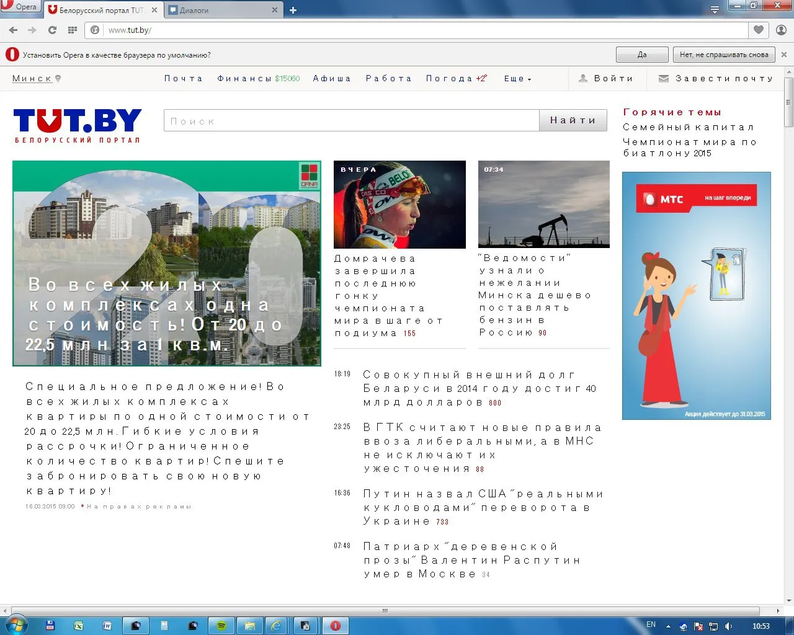This screenshot has height=635, width=794.
Task: Open the calculator icon on taskbar
Action: pos(164,626)
